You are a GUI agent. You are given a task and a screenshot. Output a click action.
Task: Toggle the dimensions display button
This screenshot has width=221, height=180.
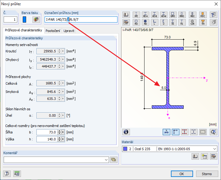pos(175,132)
